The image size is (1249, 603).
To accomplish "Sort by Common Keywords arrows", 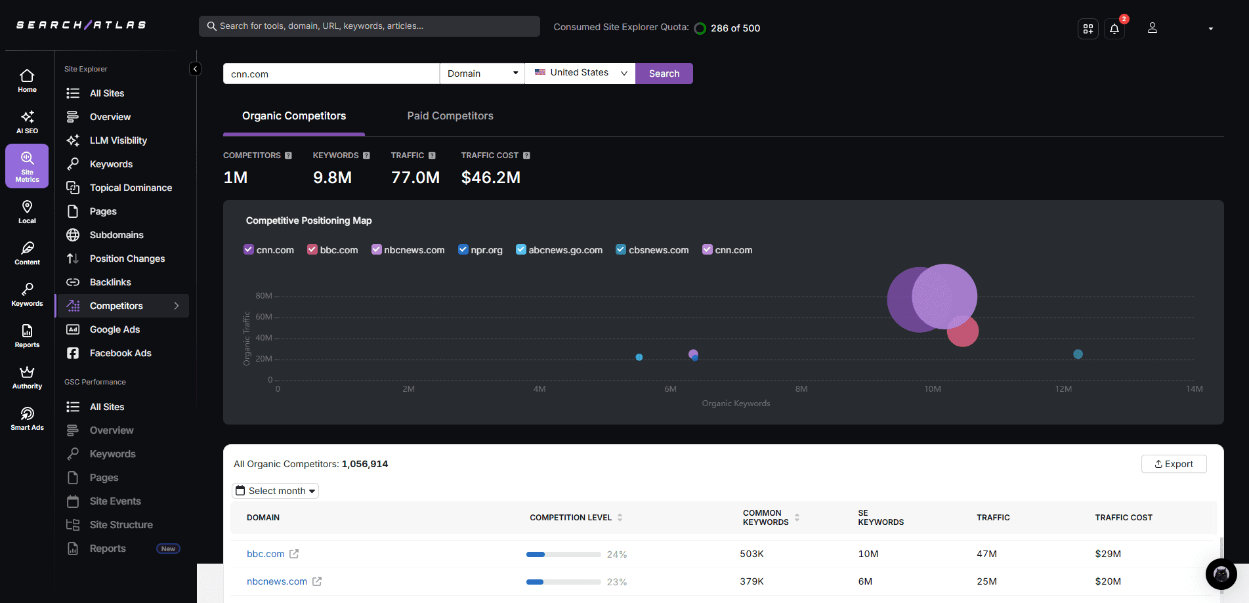I will (797, 518).
